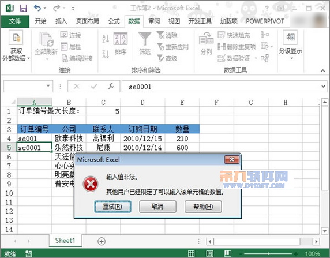Click the Save icon in quick access toolbar
The image size is (330, 258).
click(23, 8)
